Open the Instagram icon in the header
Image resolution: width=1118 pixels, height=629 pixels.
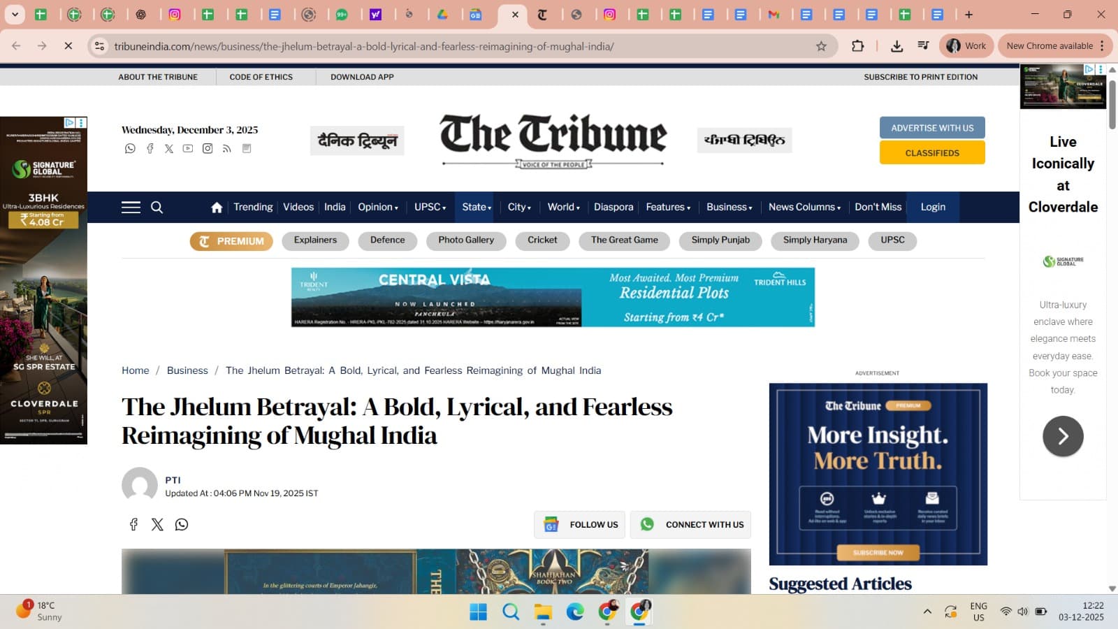click(x=207, y=148)
